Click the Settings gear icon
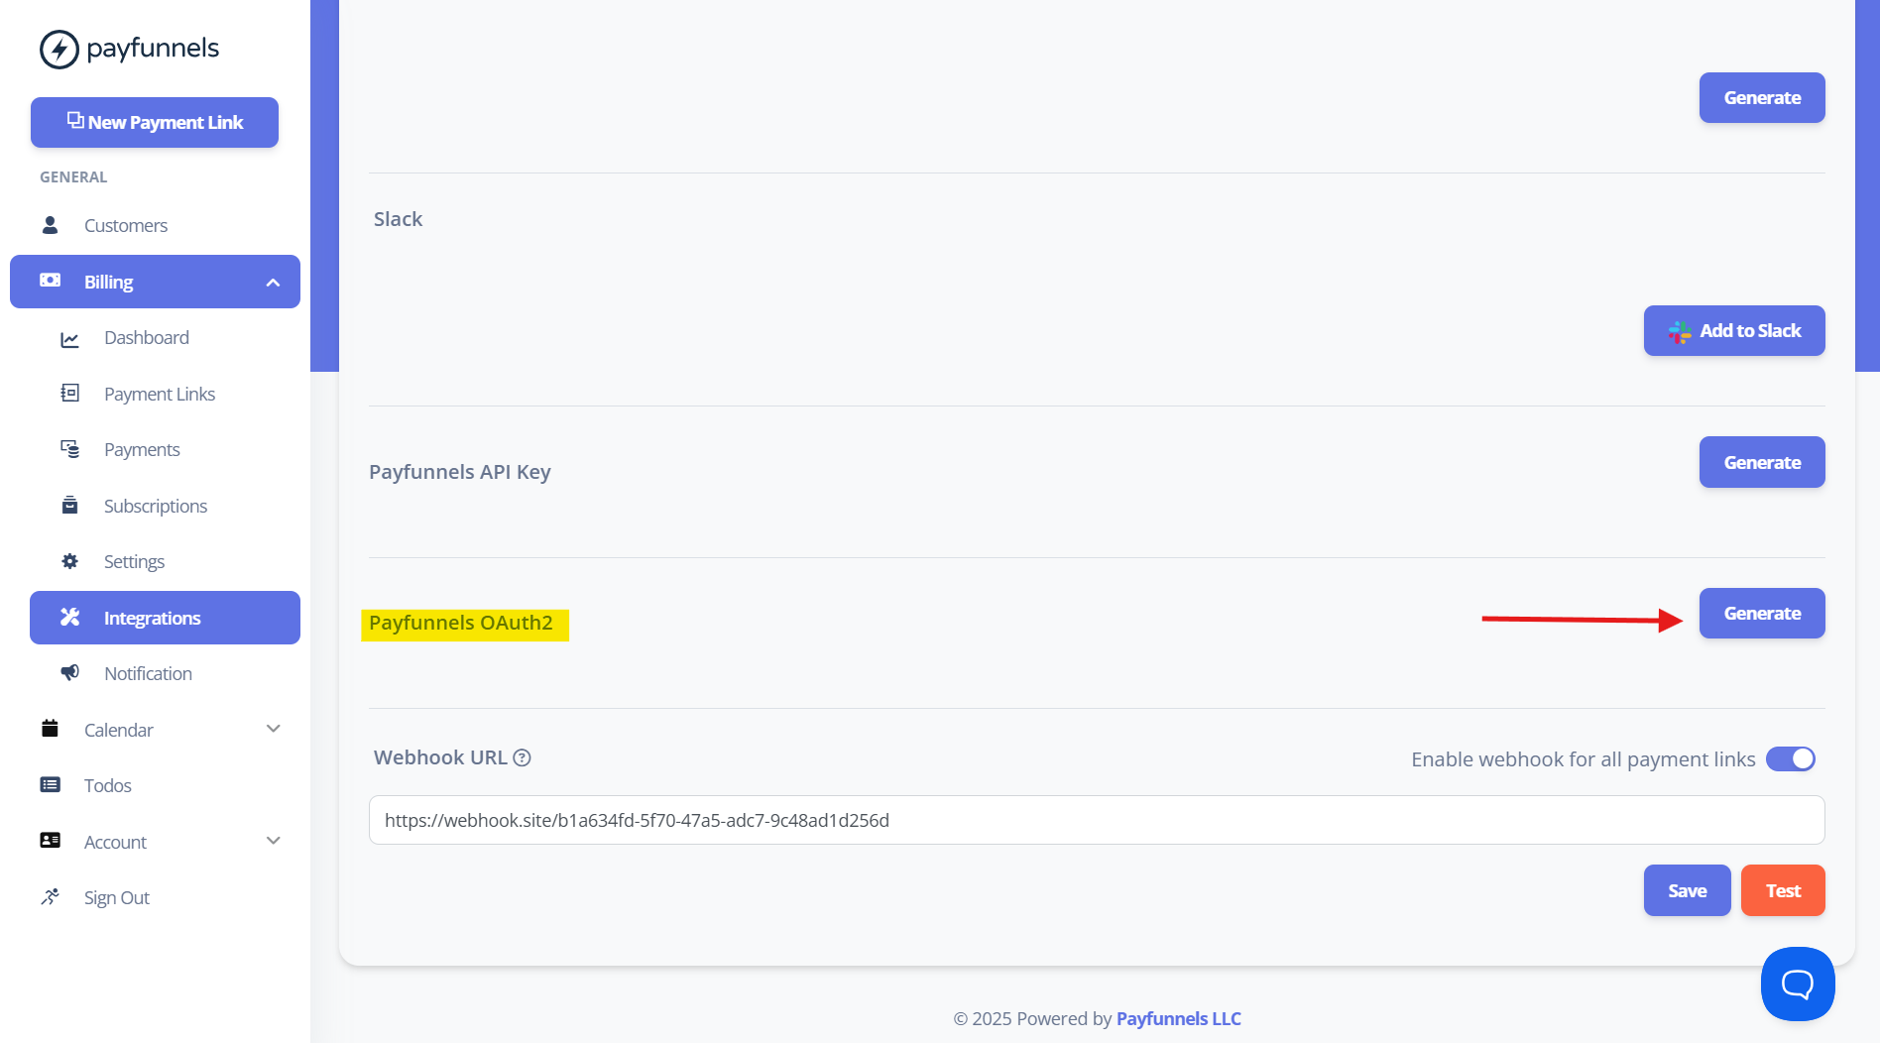This screenshot has width=1880, height=1043. pyautogui.click(x=69, y=561)
